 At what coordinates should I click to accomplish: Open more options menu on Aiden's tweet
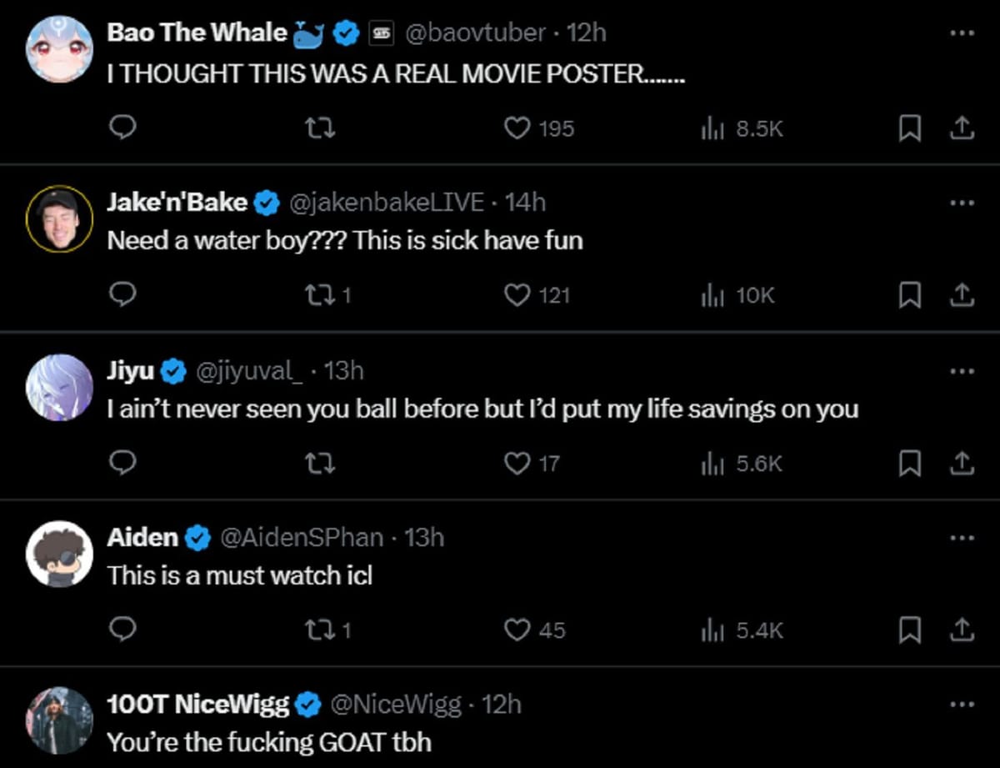click(961, 538)
